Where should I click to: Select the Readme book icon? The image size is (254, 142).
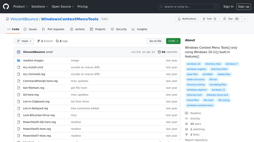point(187,113)
